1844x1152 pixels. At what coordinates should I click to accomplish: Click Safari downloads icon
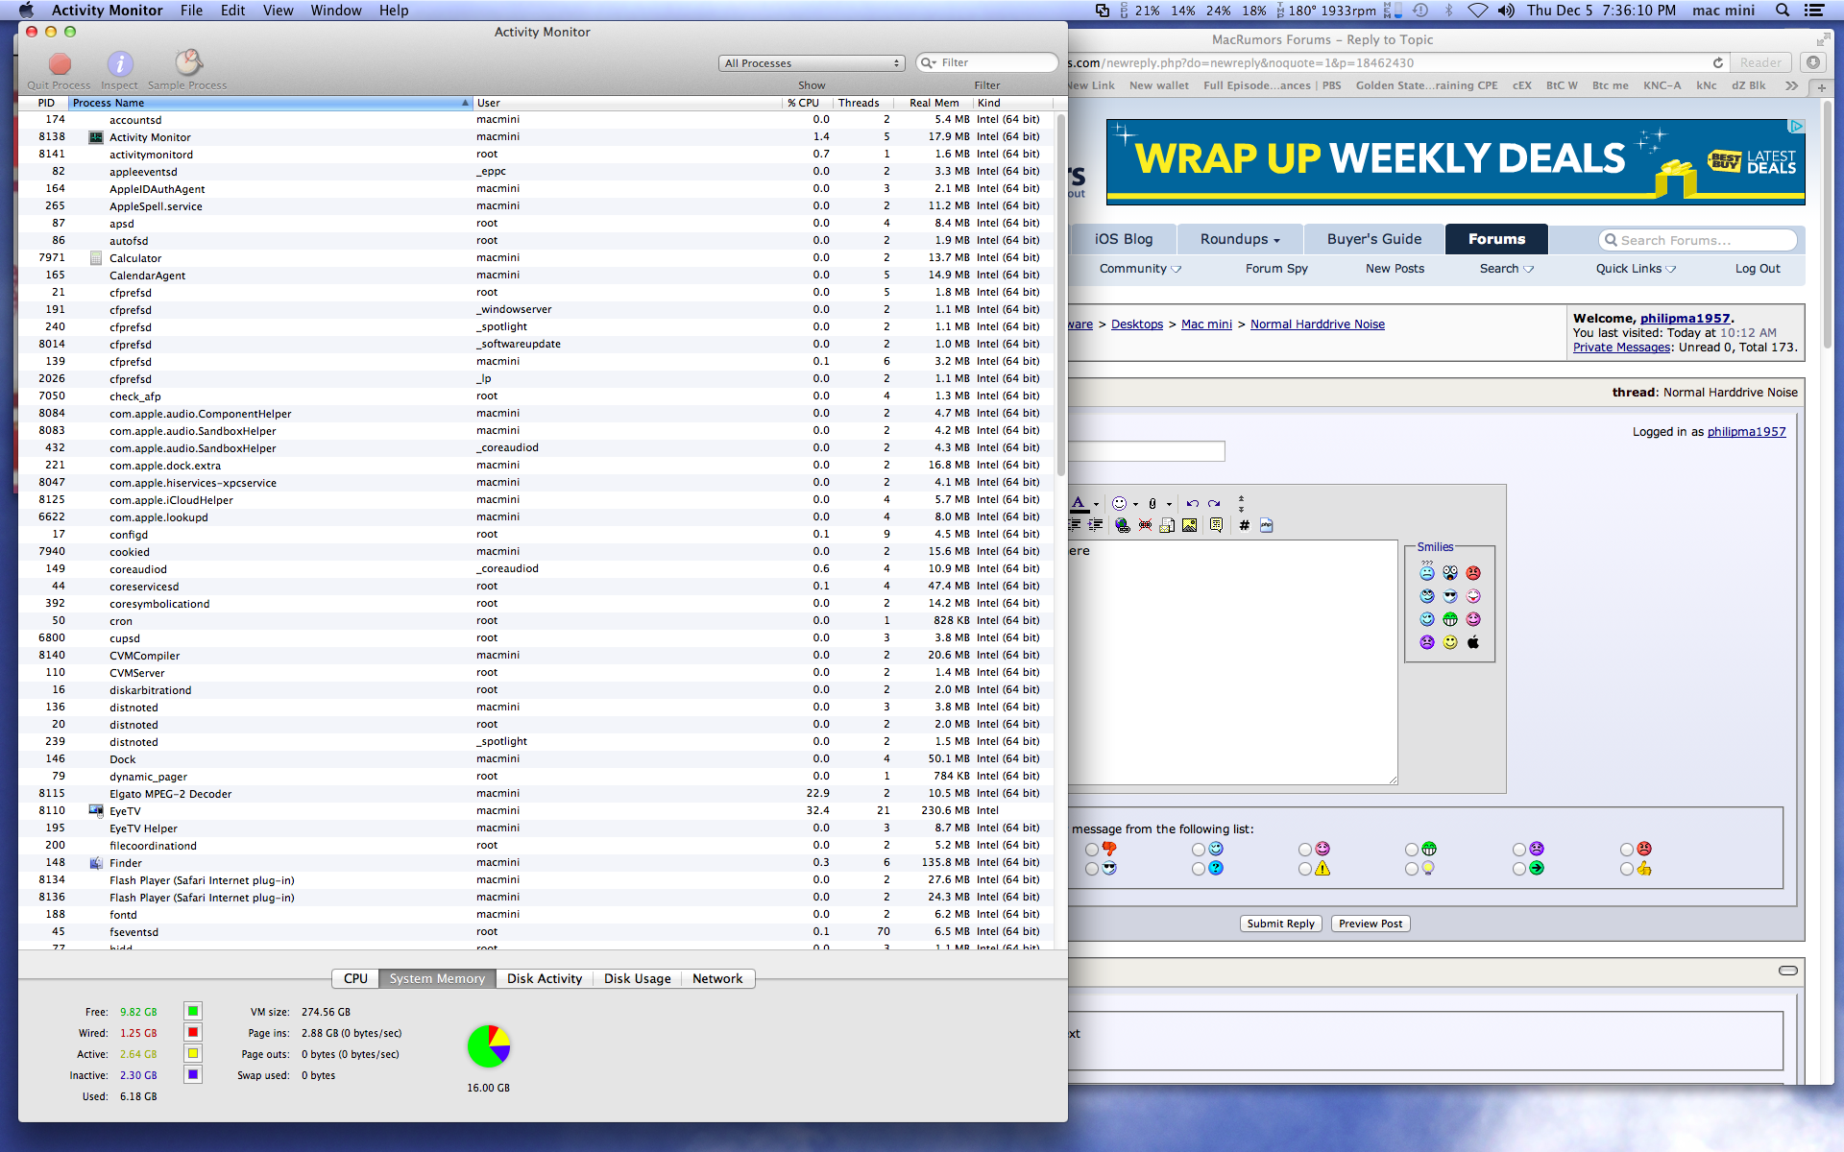click(1813, 62)
